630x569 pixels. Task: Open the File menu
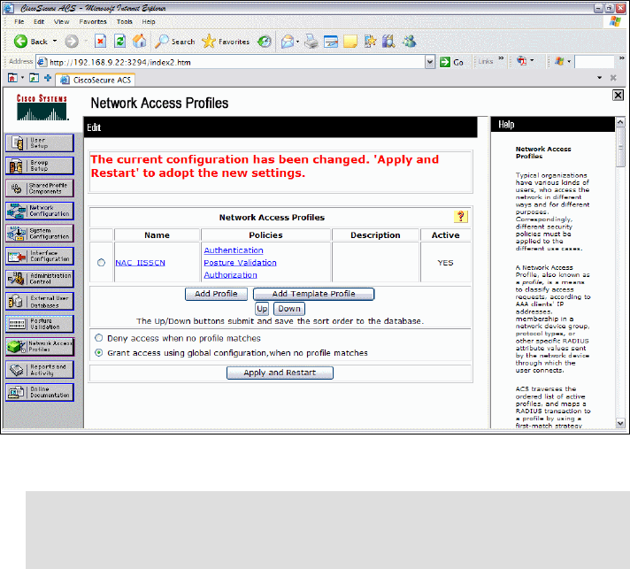(19, 22)
